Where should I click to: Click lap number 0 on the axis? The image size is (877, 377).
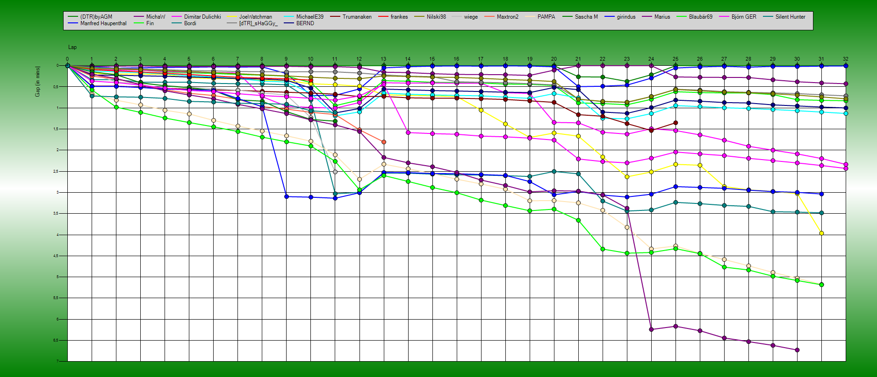point(67,59)
